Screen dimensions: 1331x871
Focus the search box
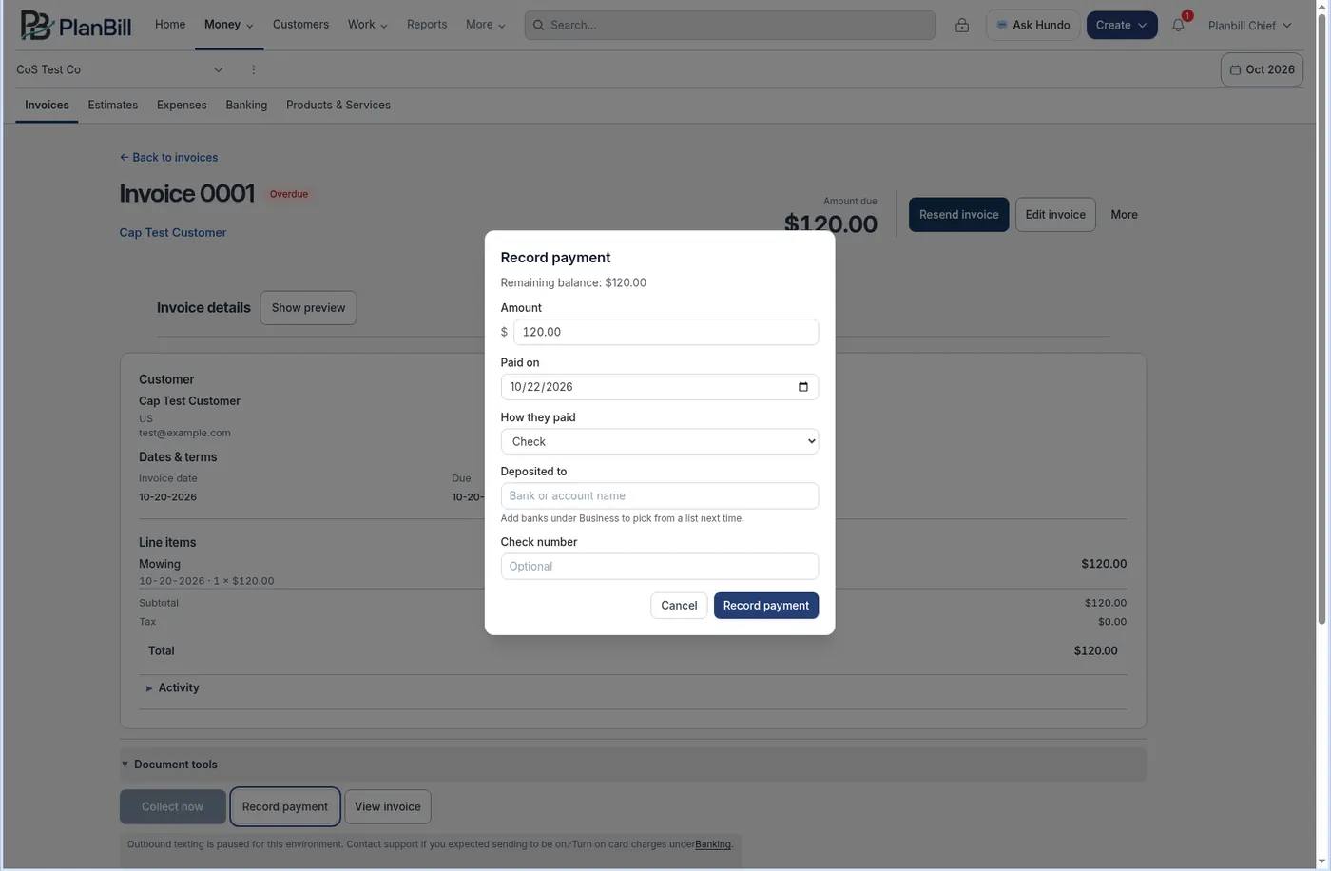[x=729, y=25]
